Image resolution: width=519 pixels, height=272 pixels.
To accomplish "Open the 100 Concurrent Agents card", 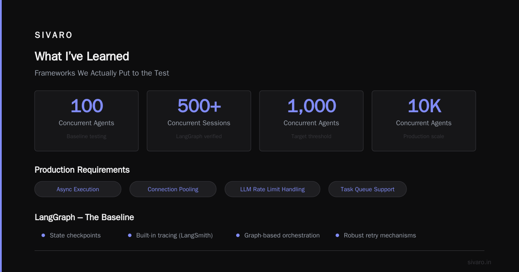I will click(x=86, y=121).
